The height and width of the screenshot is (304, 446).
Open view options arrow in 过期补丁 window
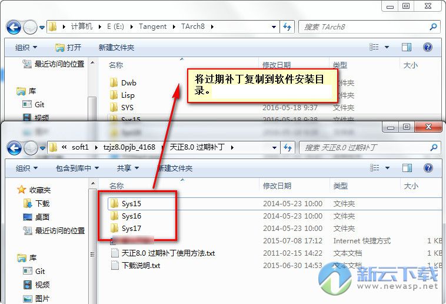[387, 168]
